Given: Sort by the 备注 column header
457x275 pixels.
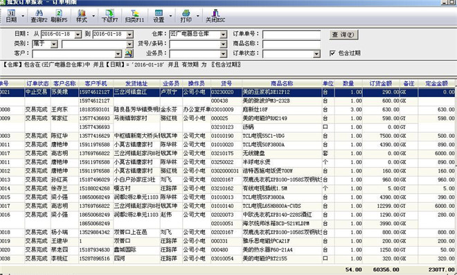Looking at the screenshot, I should 409,83.
